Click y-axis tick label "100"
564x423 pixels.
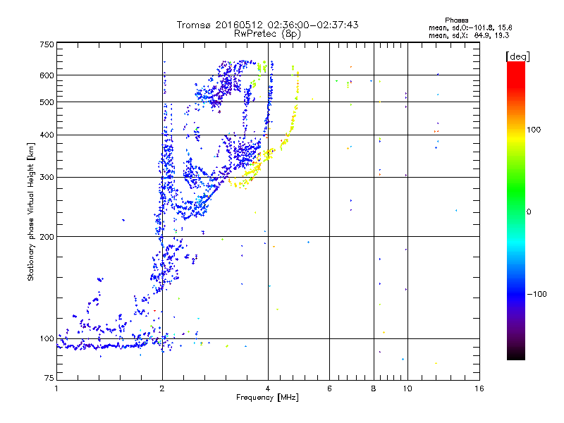coord(47,339)
